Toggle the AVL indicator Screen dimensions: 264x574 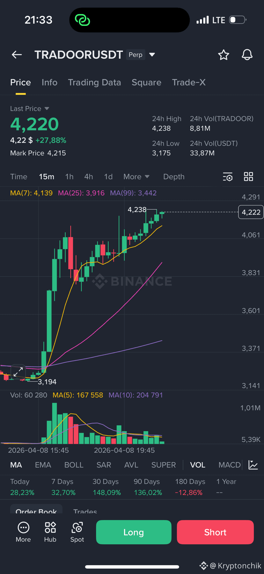tap(131, 465)
